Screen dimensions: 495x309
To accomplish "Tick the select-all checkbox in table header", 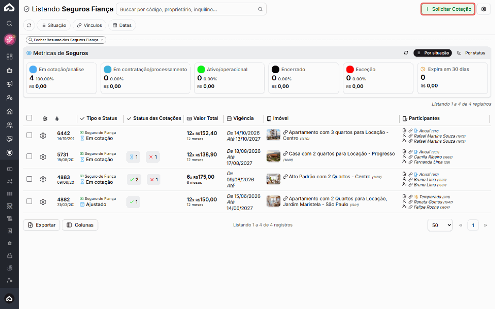I will (29, 118).
